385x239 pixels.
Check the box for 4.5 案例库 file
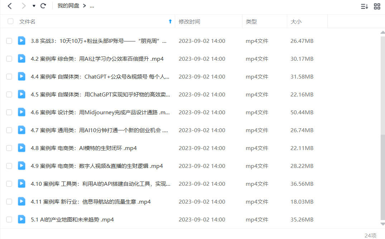tap(9, 95)
